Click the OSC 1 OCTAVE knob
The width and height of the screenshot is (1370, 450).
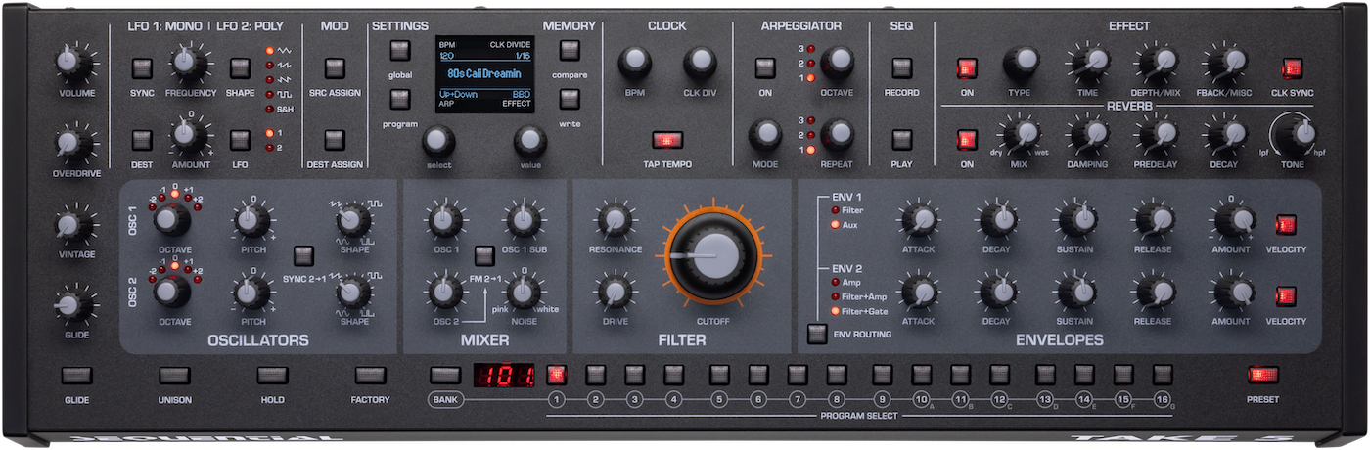[171, 220]
